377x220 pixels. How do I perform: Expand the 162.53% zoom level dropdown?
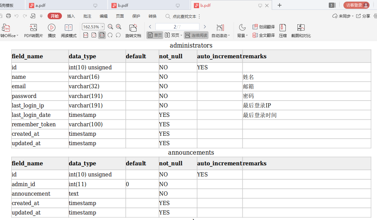pos(103,27)
